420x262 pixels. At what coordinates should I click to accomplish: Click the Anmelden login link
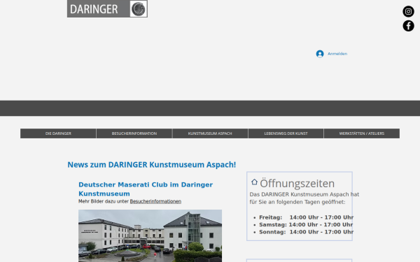[x=337, y=54]
